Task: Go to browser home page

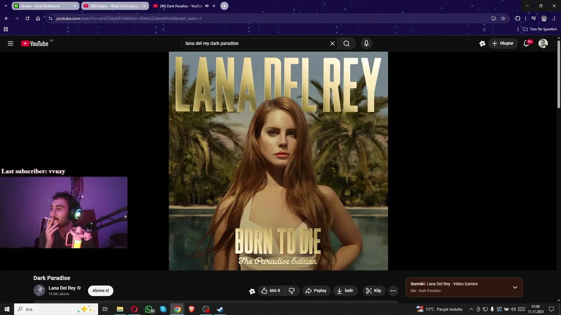Action: coord(38,18)
